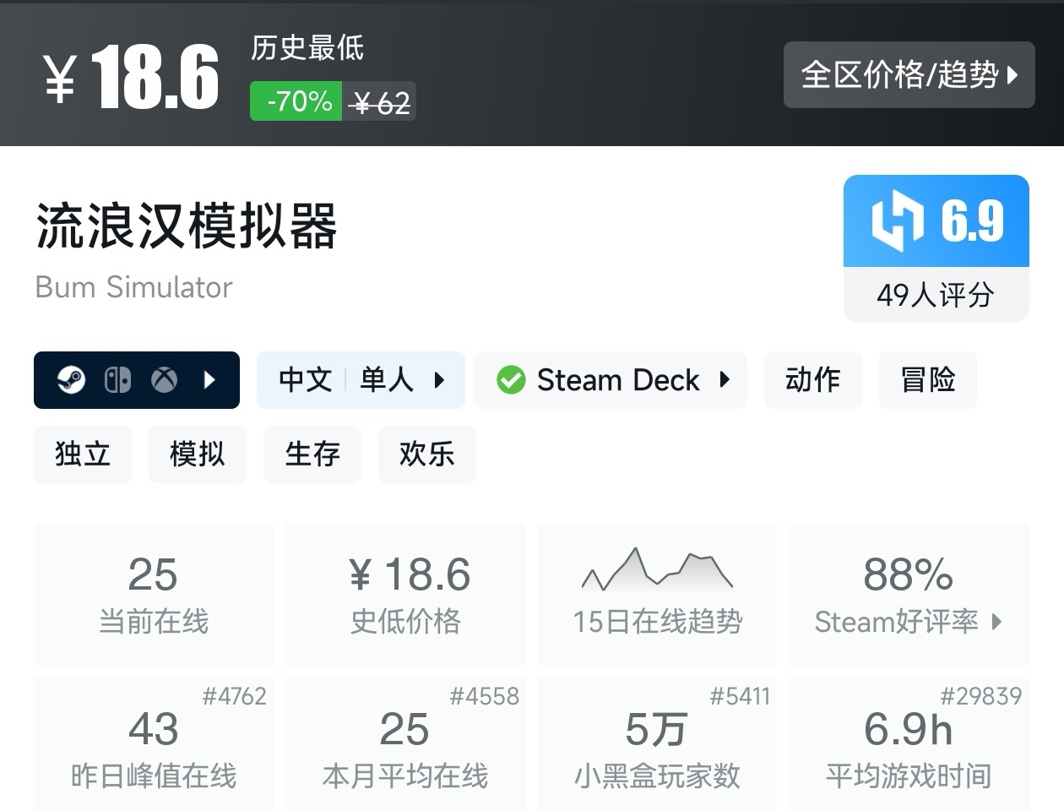Click the rank #5411 label

point(740,696)
